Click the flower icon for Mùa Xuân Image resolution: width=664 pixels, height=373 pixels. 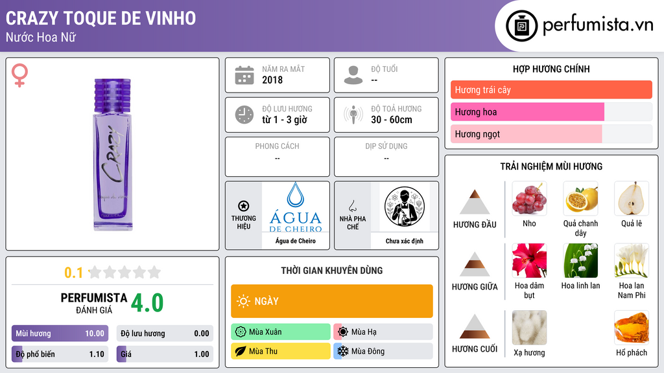click(241, 332)
